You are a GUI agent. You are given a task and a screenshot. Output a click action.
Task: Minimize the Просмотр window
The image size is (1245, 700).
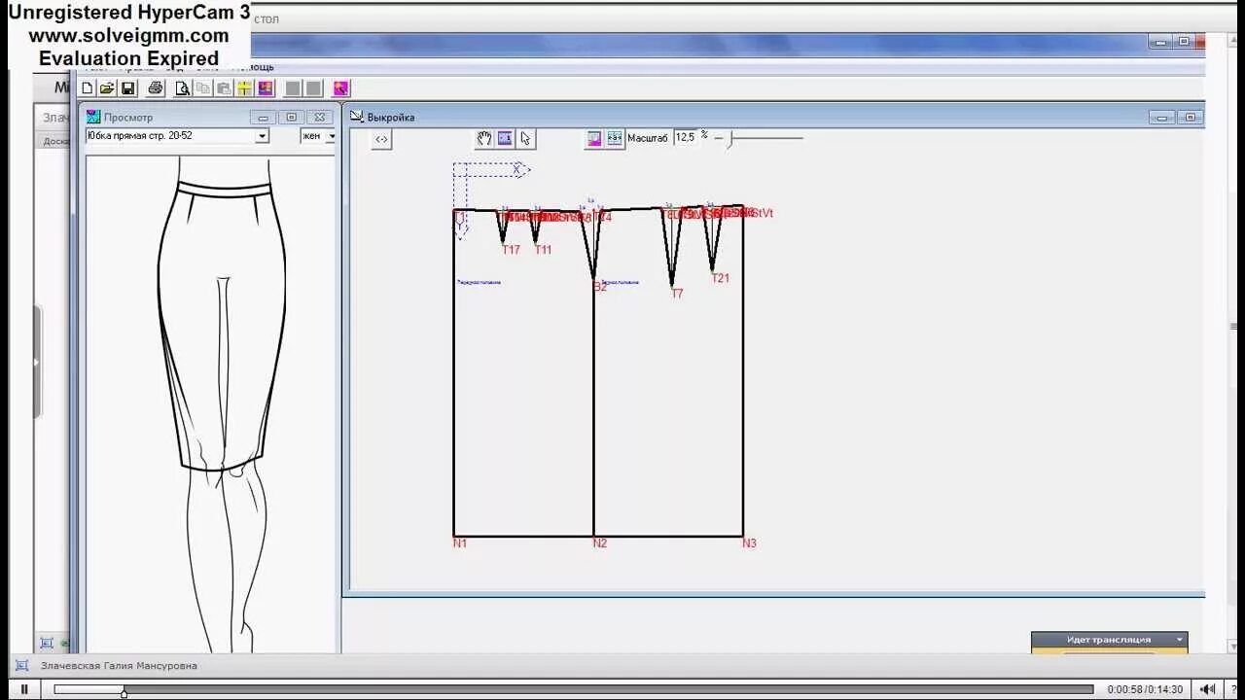[x=261, y=117]
